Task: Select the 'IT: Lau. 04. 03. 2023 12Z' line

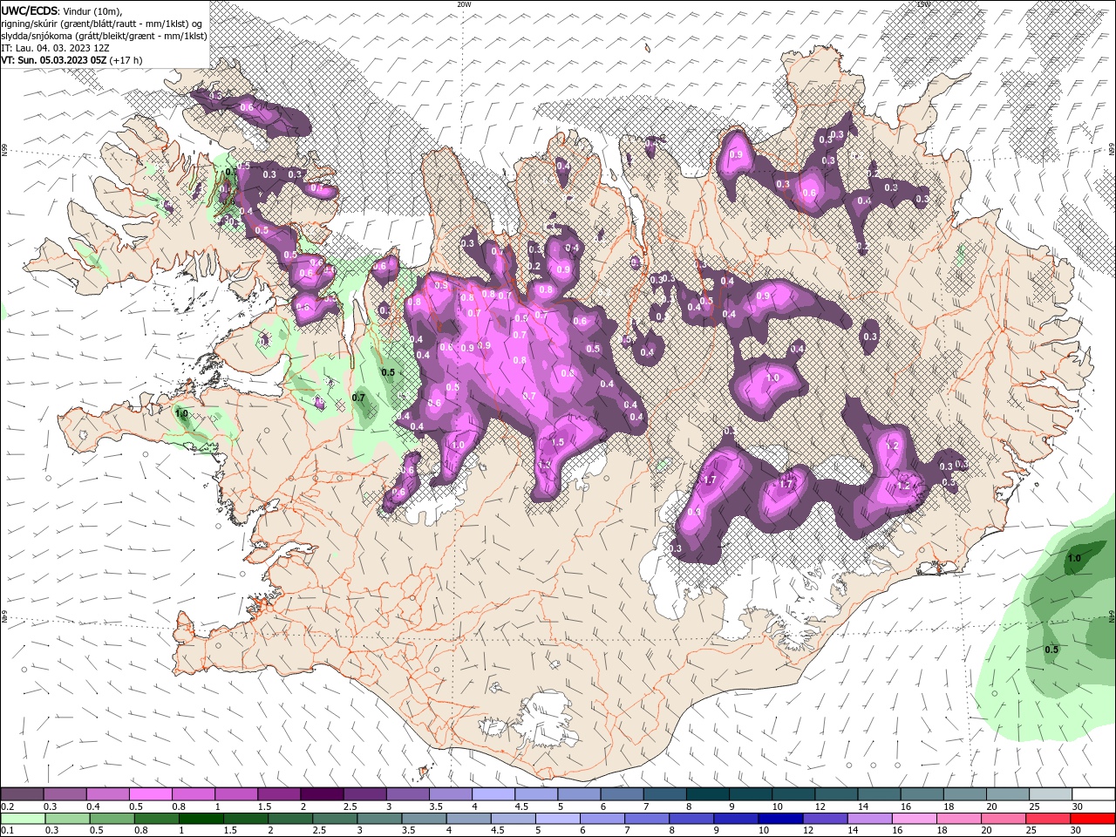Action: (x=55, y=48)
